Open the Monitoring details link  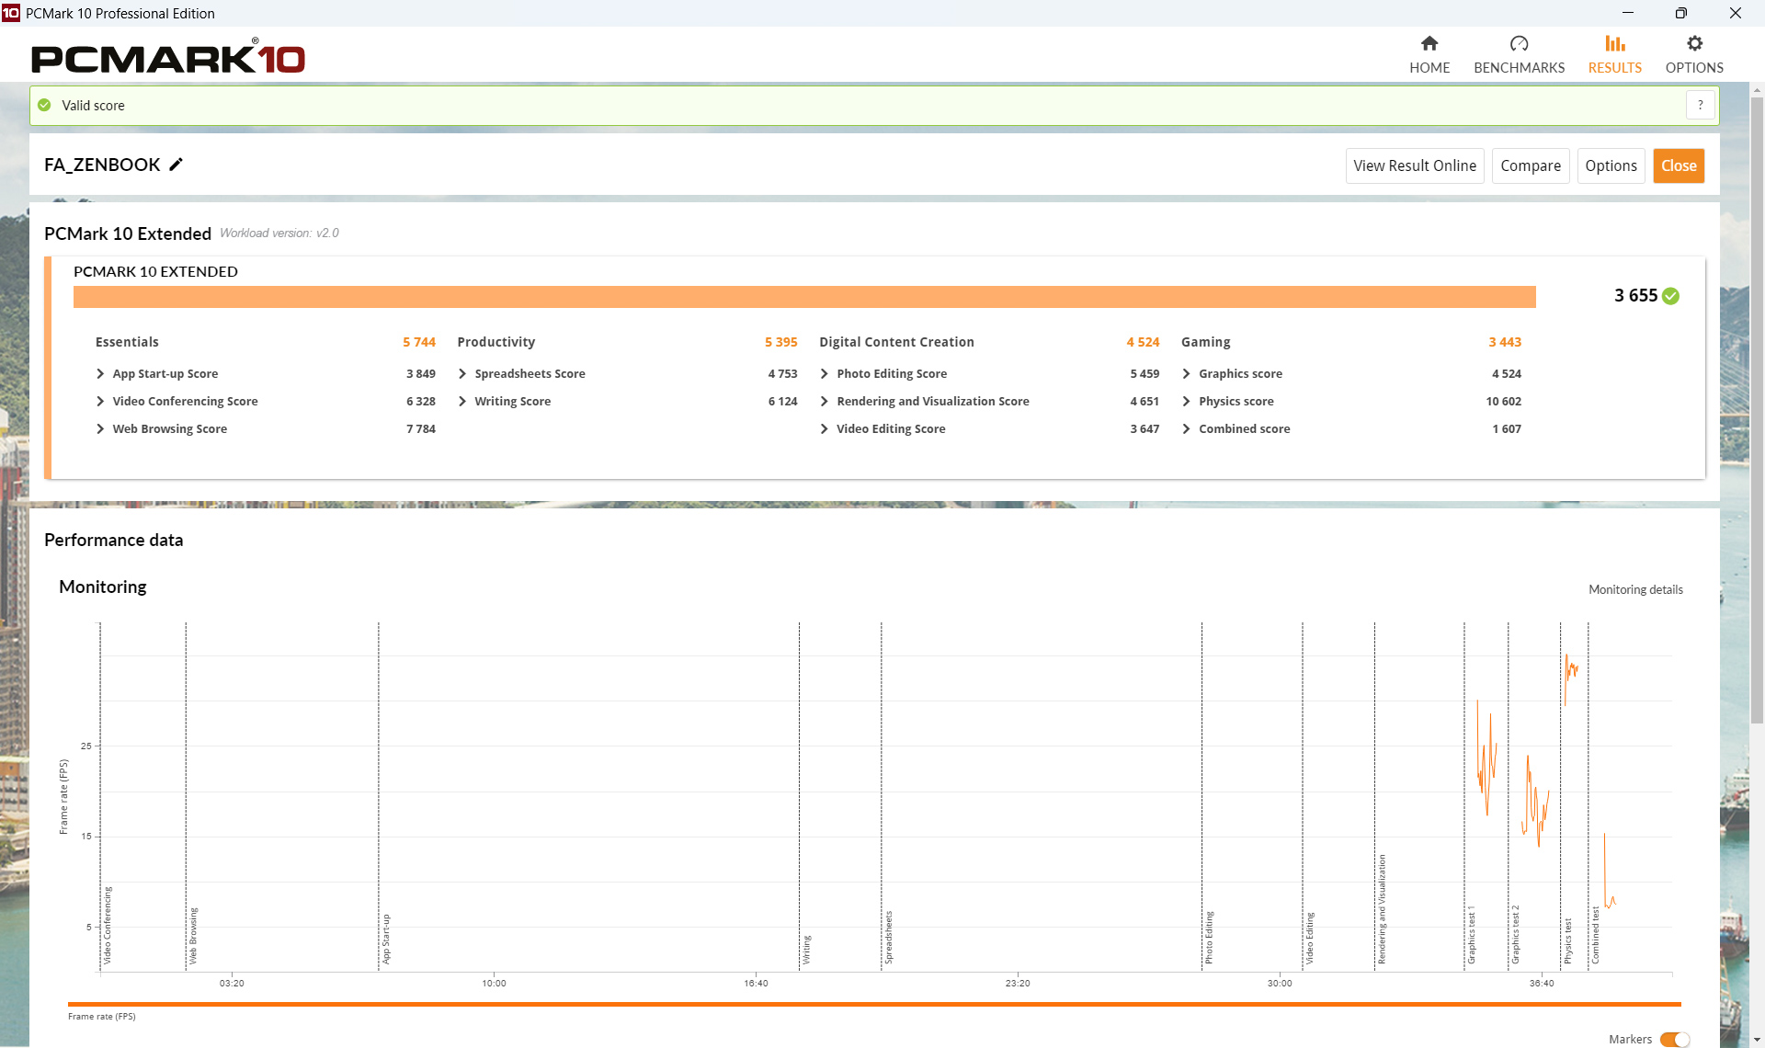point(1634,590)
